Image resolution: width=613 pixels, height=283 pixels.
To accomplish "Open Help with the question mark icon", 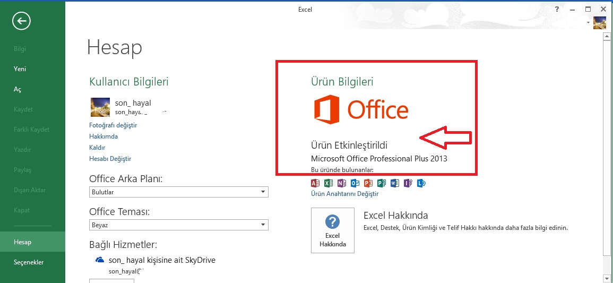I will coord(557,9).
